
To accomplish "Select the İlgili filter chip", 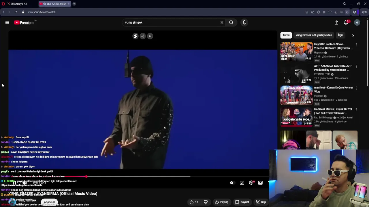I will pyautogui.click(x=340, y=35).
